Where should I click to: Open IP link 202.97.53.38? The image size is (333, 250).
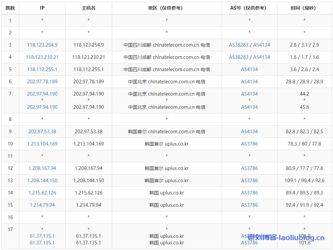(42, 132)
